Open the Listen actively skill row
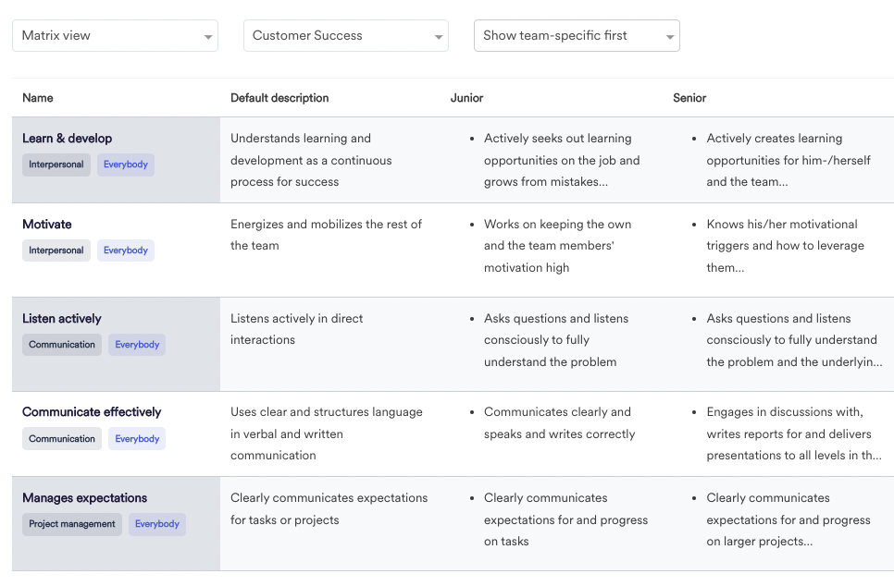894x586 pixels. (62, 318)
